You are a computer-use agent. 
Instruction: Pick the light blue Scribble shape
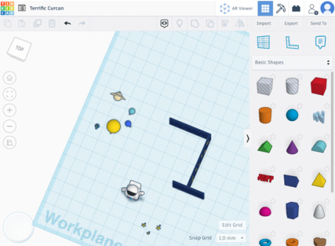tap(319, 117)
